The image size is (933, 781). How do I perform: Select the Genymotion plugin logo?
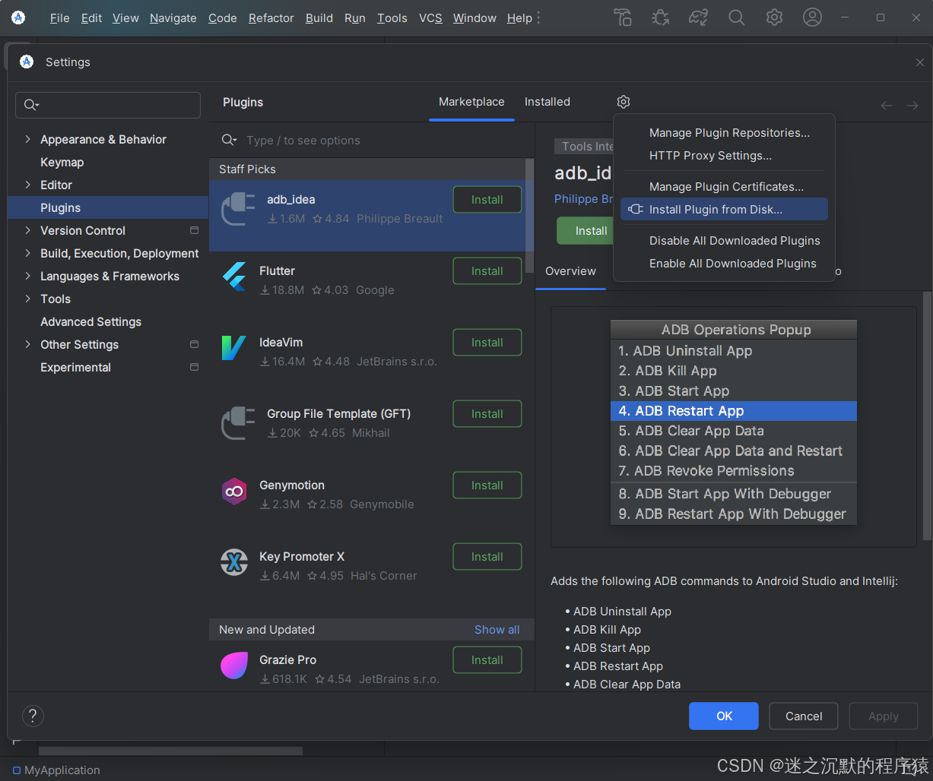click(234, 492)
